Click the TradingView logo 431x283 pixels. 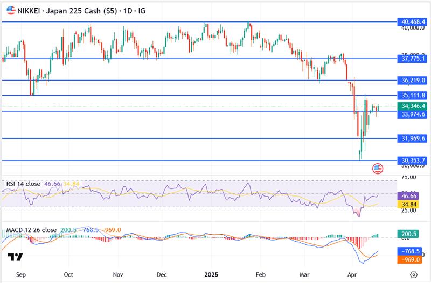click(15, 257)
